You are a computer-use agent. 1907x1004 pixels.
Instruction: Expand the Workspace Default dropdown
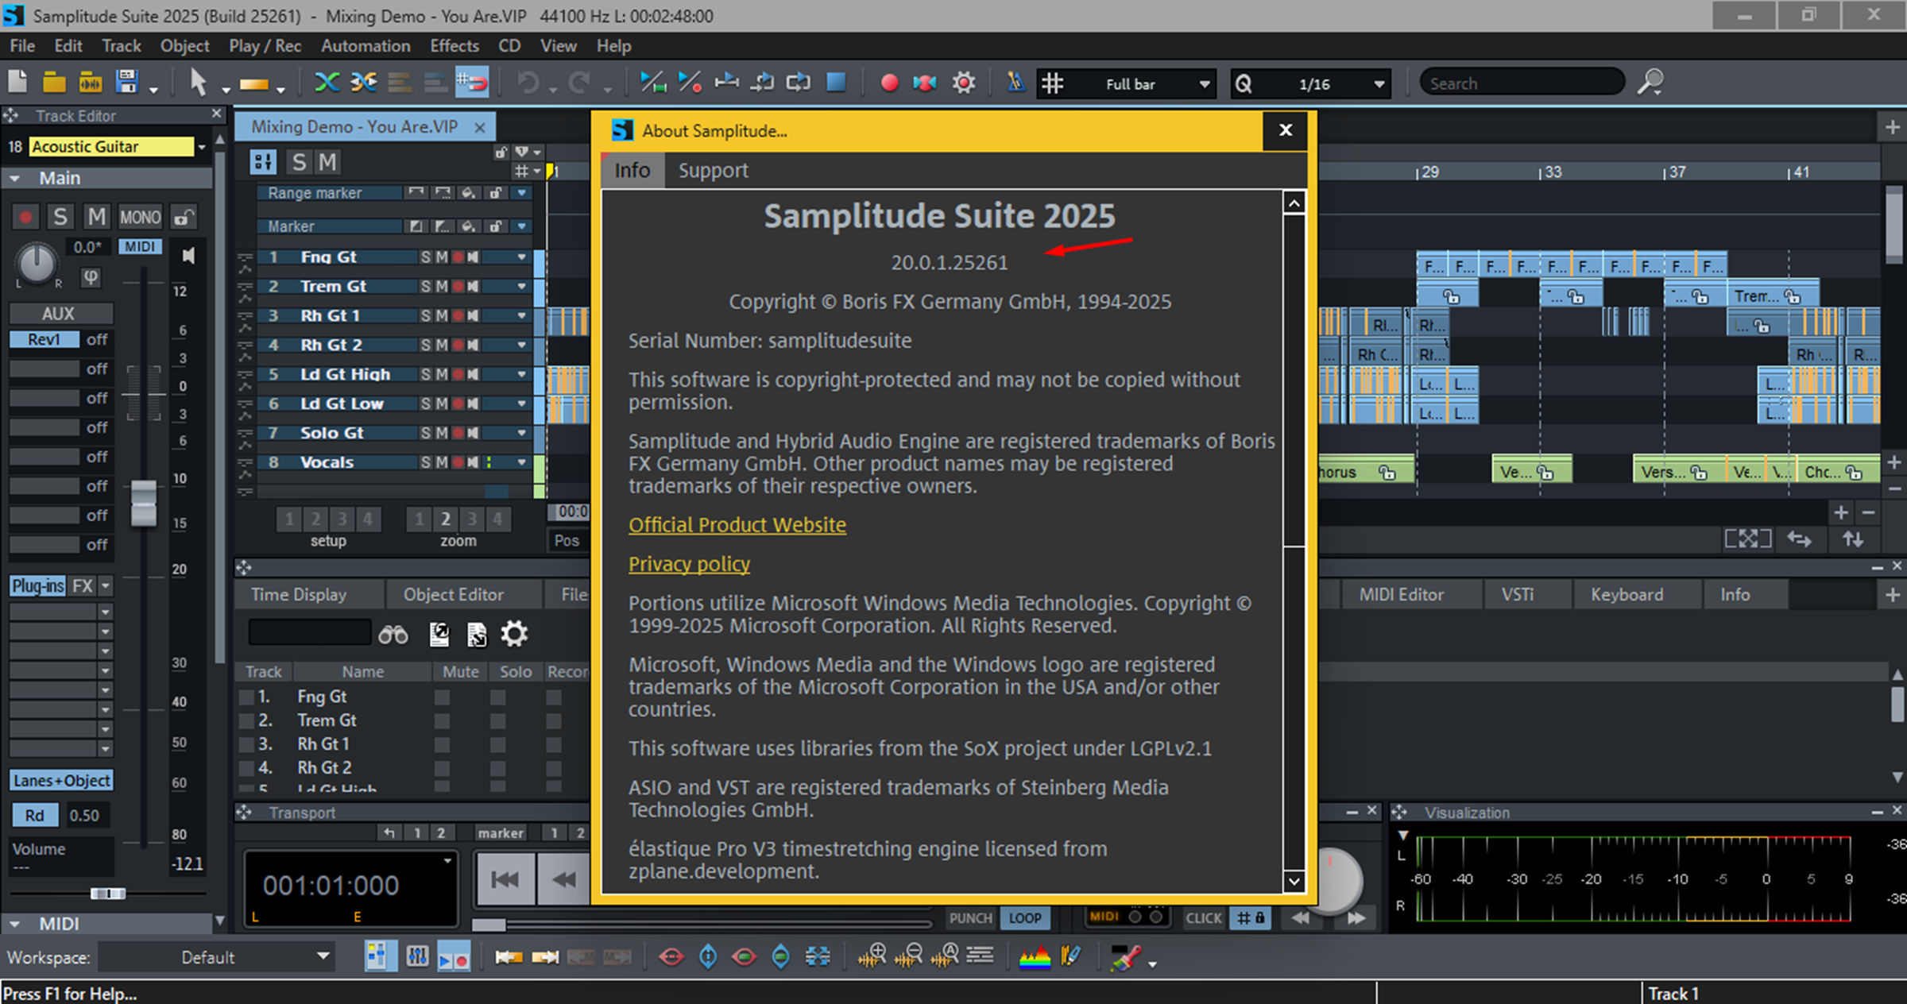(323, 956)
